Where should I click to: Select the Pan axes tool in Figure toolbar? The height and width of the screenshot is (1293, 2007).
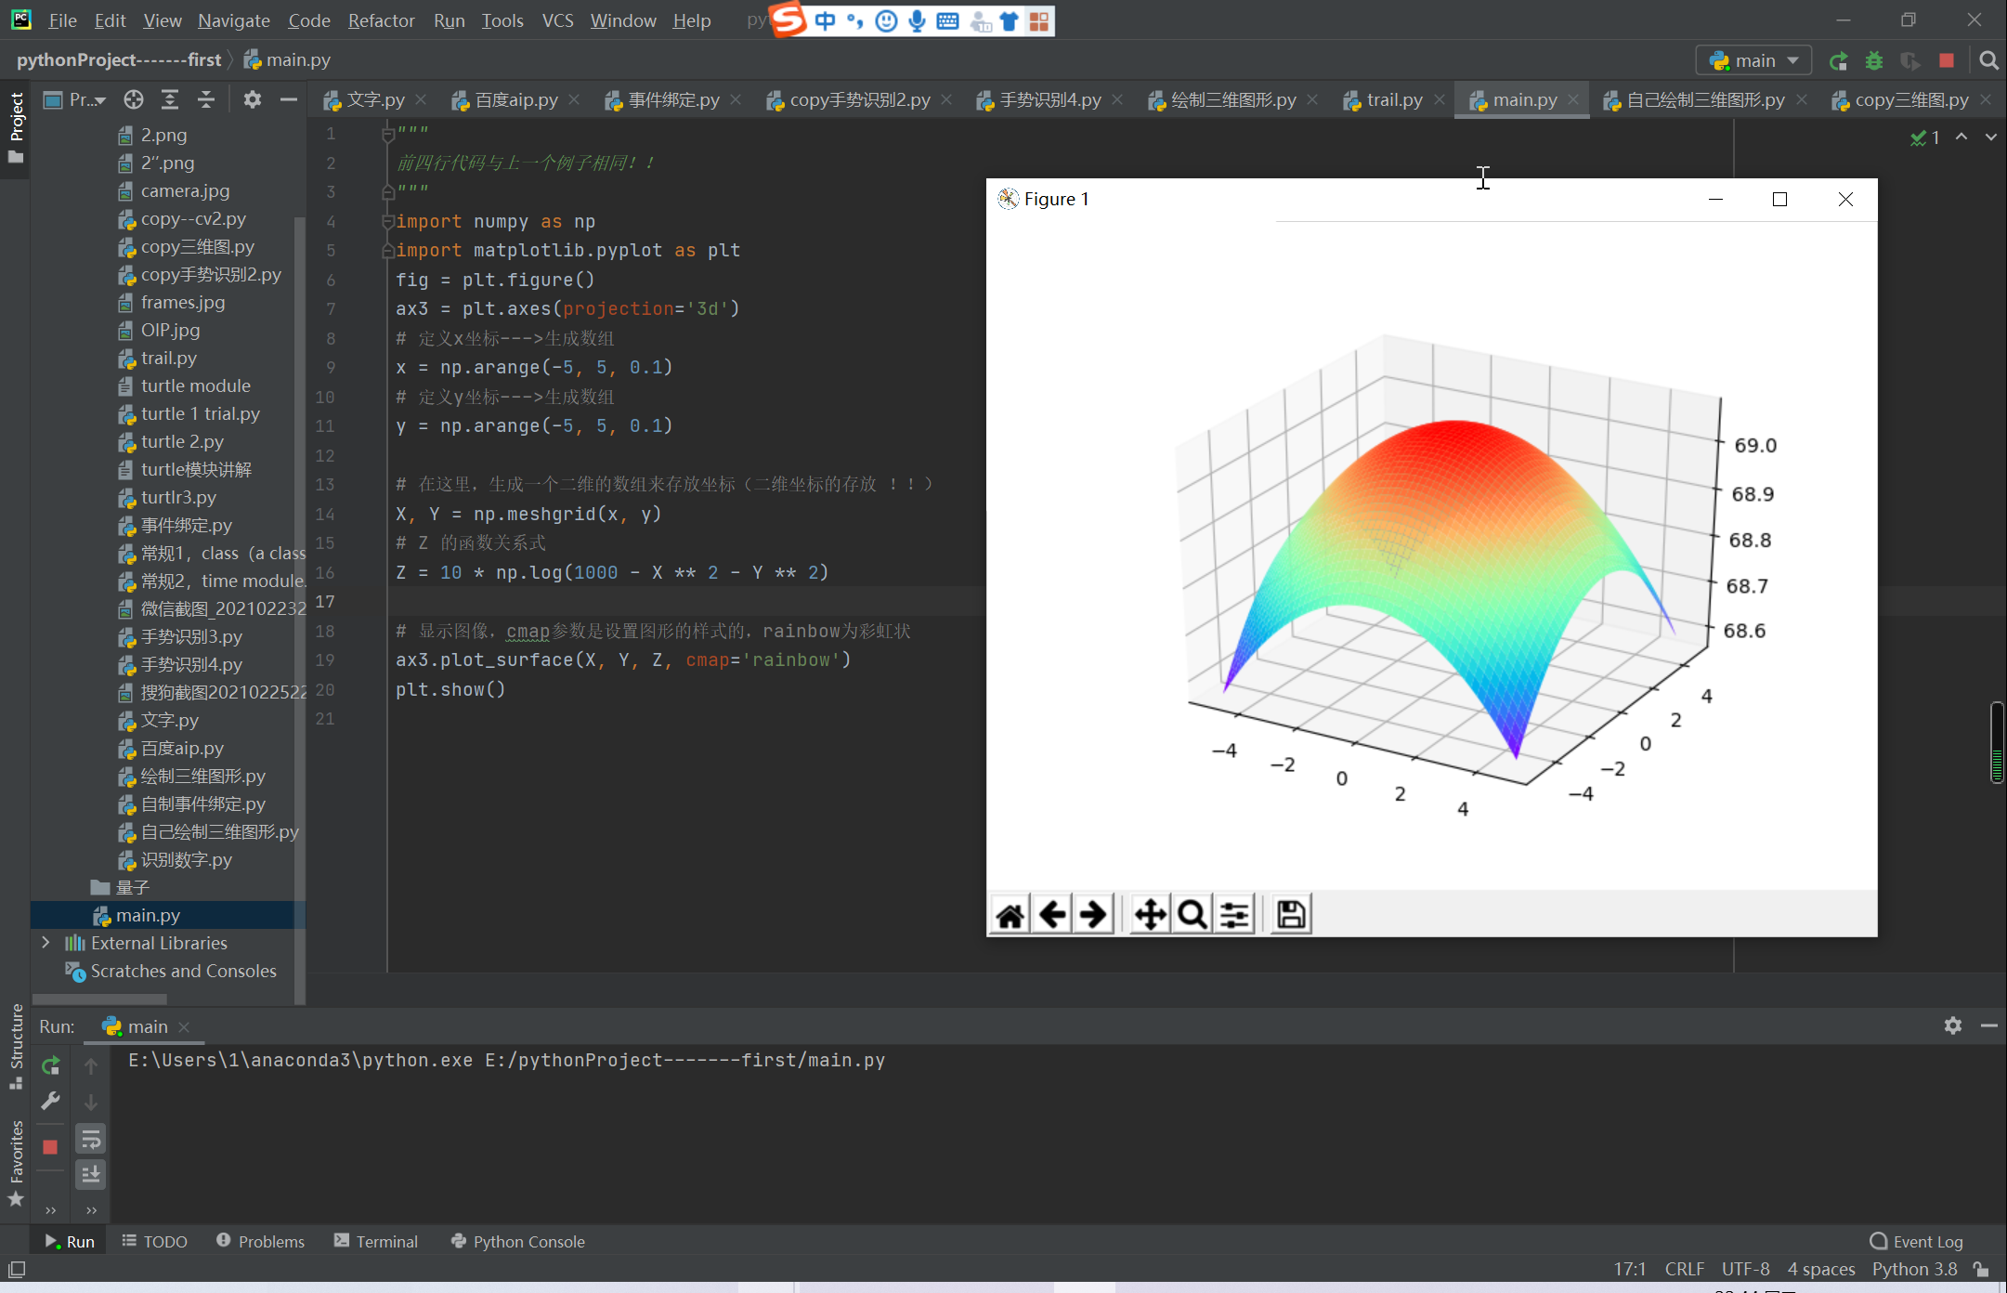(x=1150, y=915)
